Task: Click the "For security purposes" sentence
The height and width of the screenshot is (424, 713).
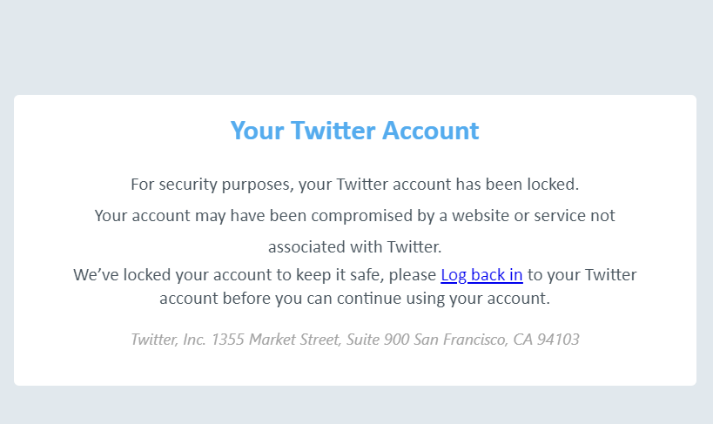Action: [354, 185]
